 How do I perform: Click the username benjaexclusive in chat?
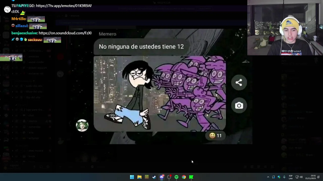pos(24,33)
